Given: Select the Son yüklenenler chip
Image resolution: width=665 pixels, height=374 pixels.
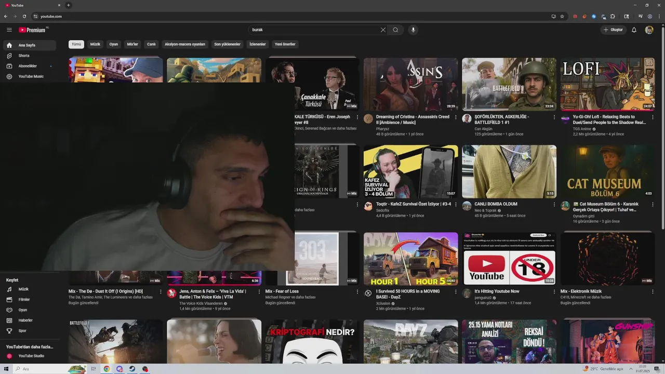Looking at the screenshot, I should [x=227, y=44].
